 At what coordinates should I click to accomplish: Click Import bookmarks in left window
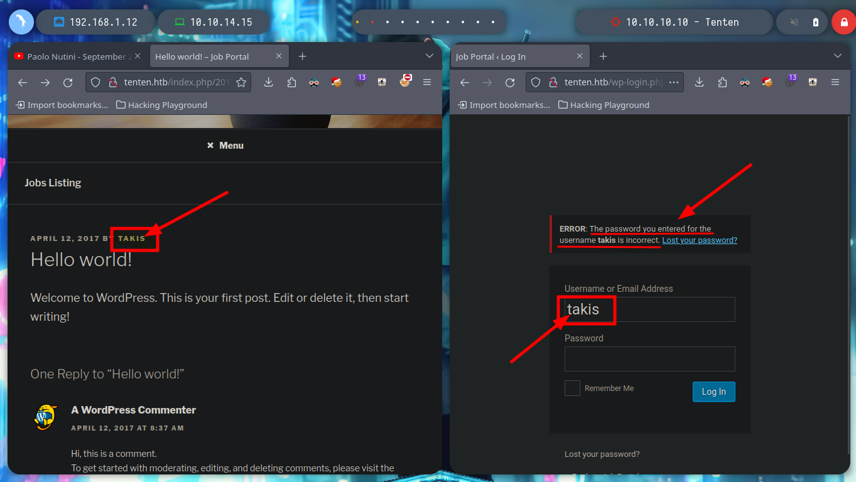pyautogui.click(x=62, y=105)
